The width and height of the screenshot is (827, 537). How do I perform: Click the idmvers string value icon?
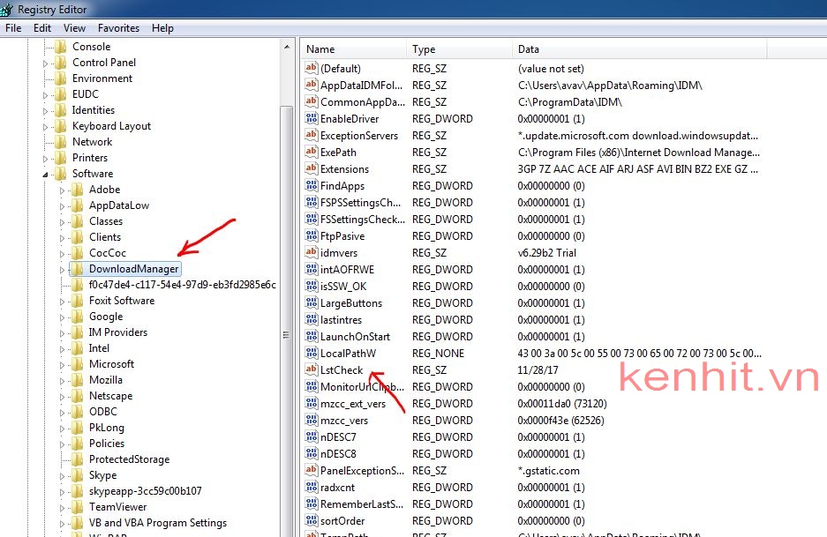click(311, 253)
